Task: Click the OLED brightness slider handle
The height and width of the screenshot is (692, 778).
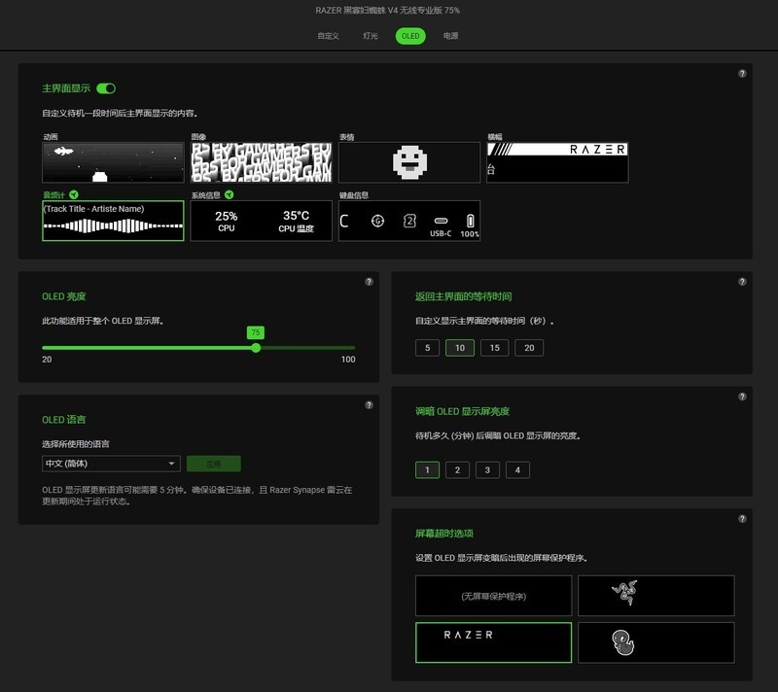Action: [256, 347]
